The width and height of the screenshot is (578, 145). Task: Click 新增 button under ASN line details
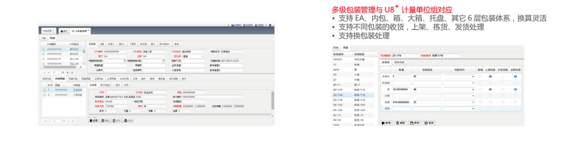click(x=94, y=120)
